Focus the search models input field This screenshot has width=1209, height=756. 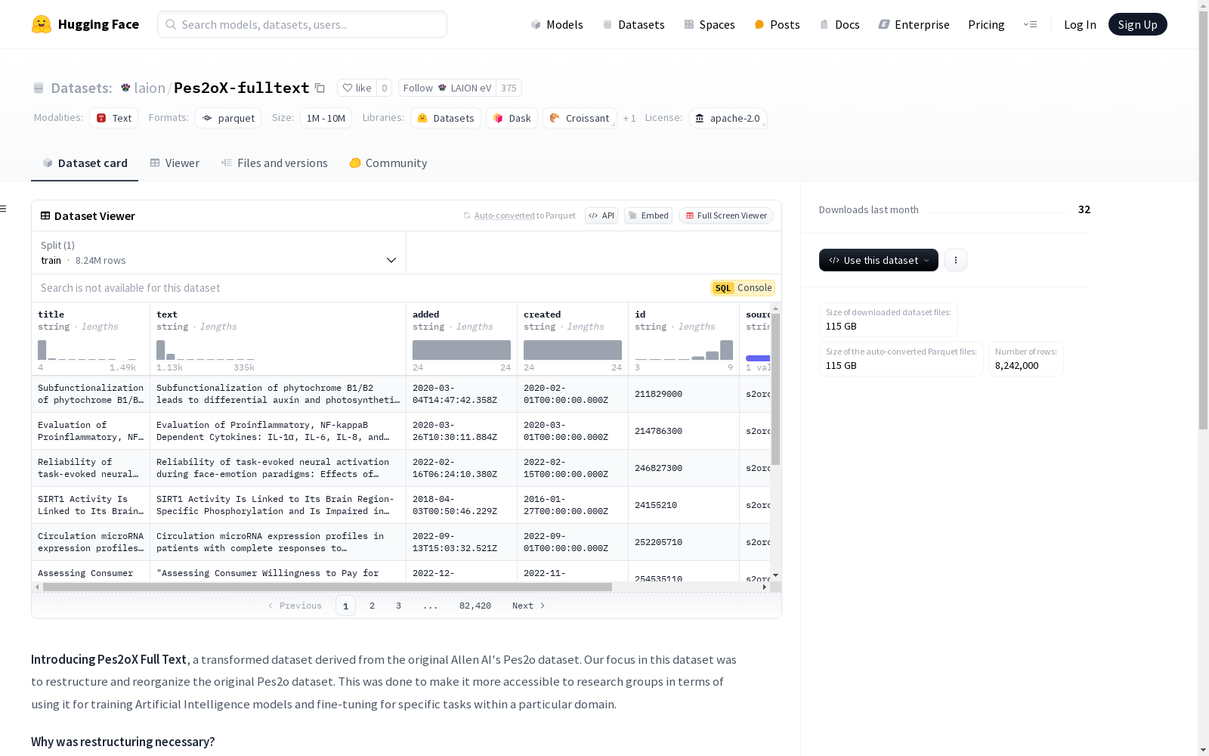(302, 24)
